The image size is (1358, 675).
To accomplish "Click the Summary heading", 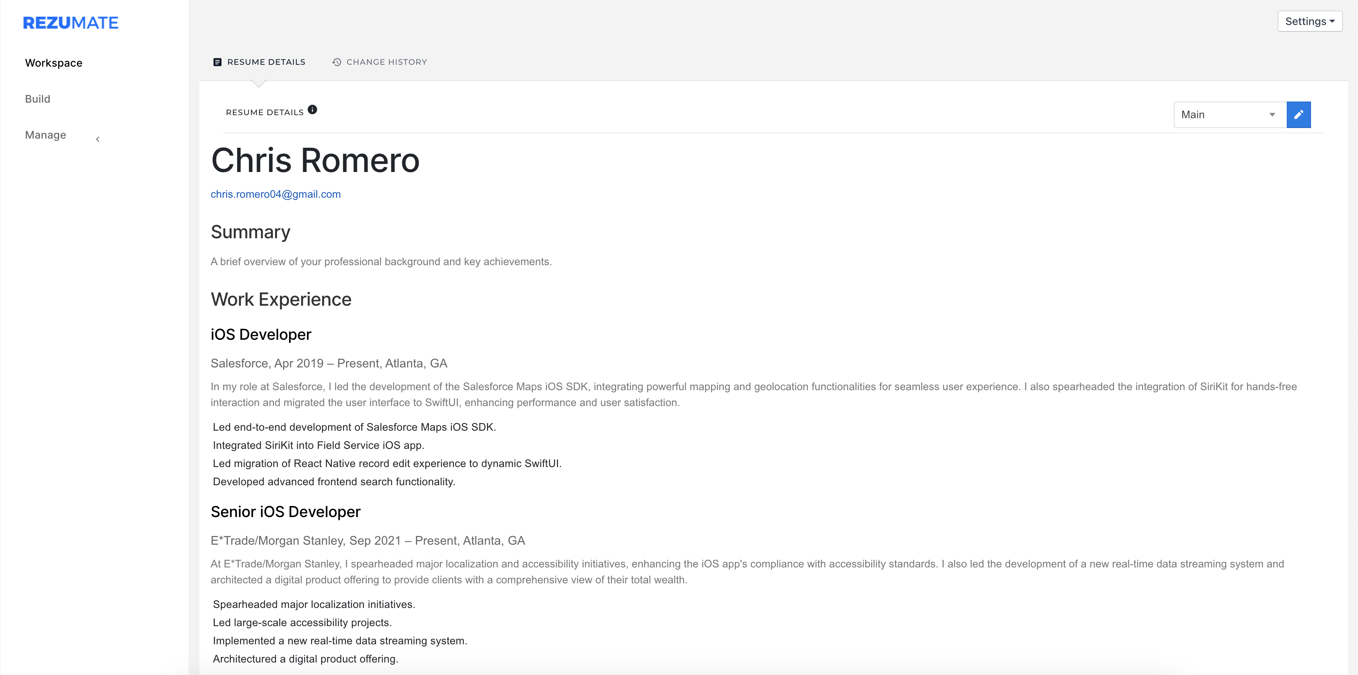I will click(x=250, y=232).
